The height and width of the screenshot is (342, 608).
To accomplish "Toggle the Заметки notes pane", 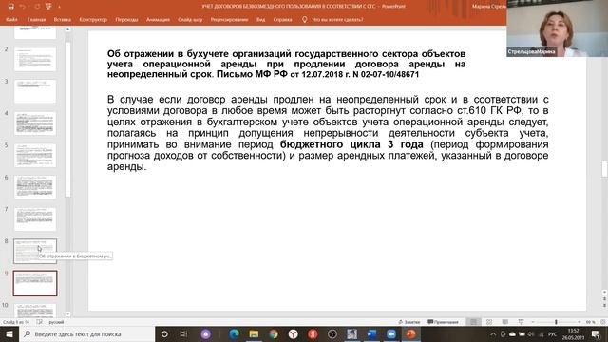I will coord(409,322).
